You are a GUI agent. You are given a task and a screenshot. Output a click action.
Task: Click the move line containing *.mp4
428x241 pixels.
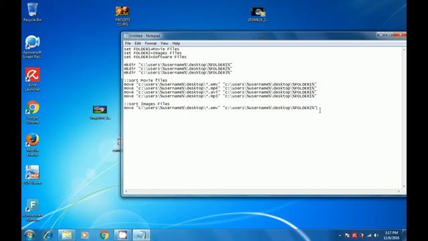click(220, 88)
